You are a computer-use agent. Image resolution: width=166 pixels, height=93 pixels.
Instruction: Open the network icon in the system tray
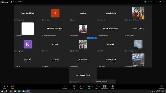point(152,91)
